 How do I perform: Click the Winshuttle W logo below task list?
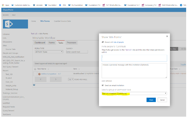pyautogui.click(x=34, y=85)
